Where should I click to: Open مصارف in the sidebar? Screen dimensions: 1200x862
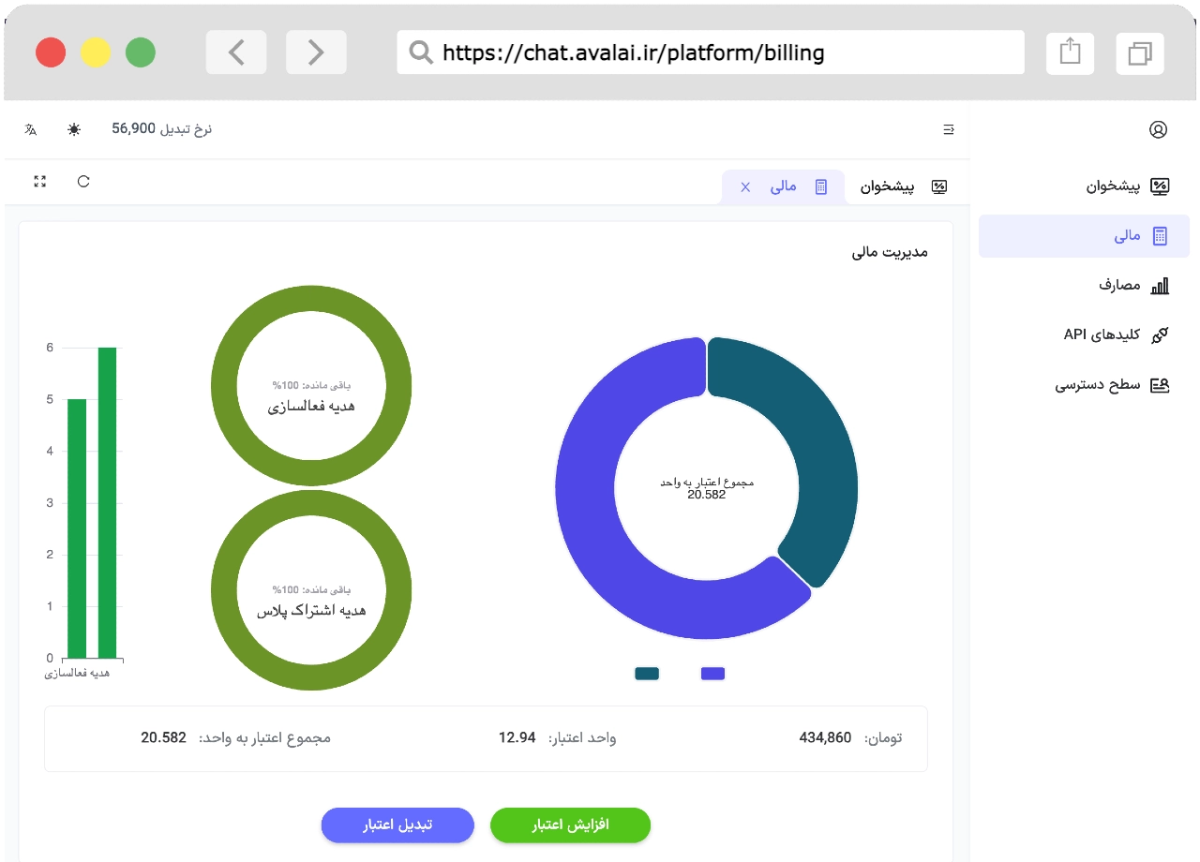pos(1084,286)
